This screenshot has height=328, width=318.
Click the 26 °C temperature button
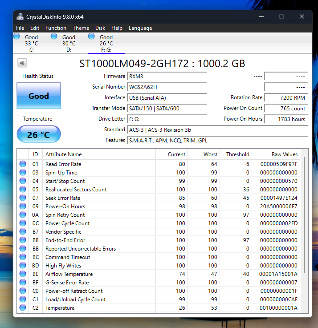39,134
